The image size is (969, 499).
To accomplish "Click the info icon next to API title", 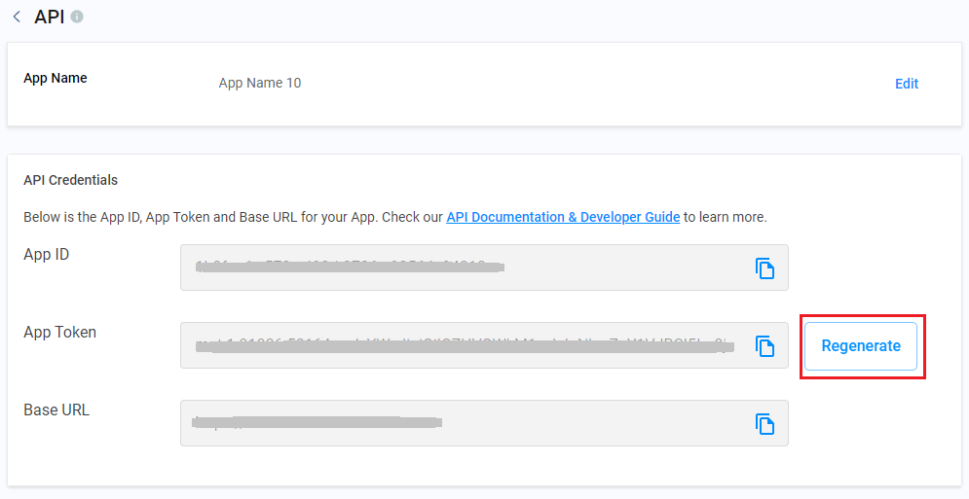I will pyautogui.click(x=77, y=17).
